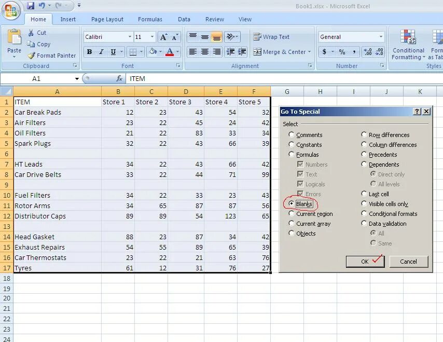Image resolution: width=443 pixels, height=342 pixels.
Task: Toggle italic formatting
Action: coord(101,52)
